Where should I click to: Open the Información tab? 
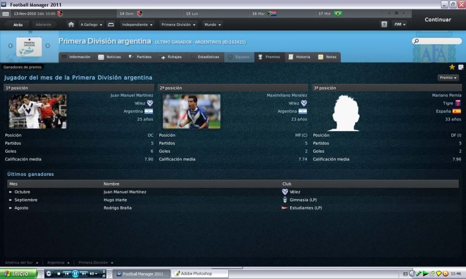pos(76,57)
